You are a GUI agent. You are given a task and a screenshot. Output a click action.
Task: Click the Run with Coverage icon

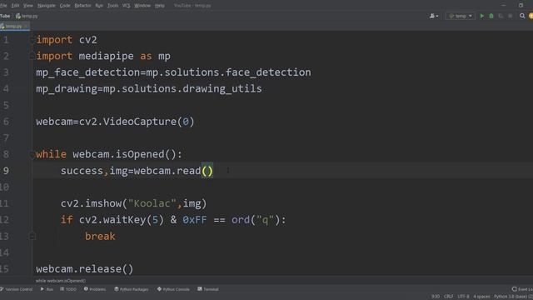[501, 16]
